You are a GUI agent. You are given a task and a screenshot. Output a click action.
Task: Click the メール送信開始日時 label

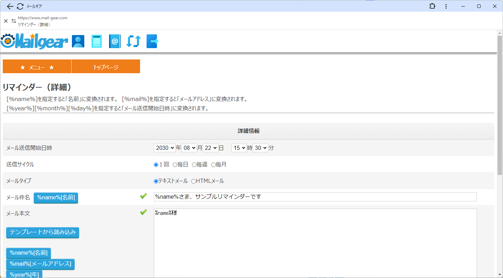click(29, 148)
